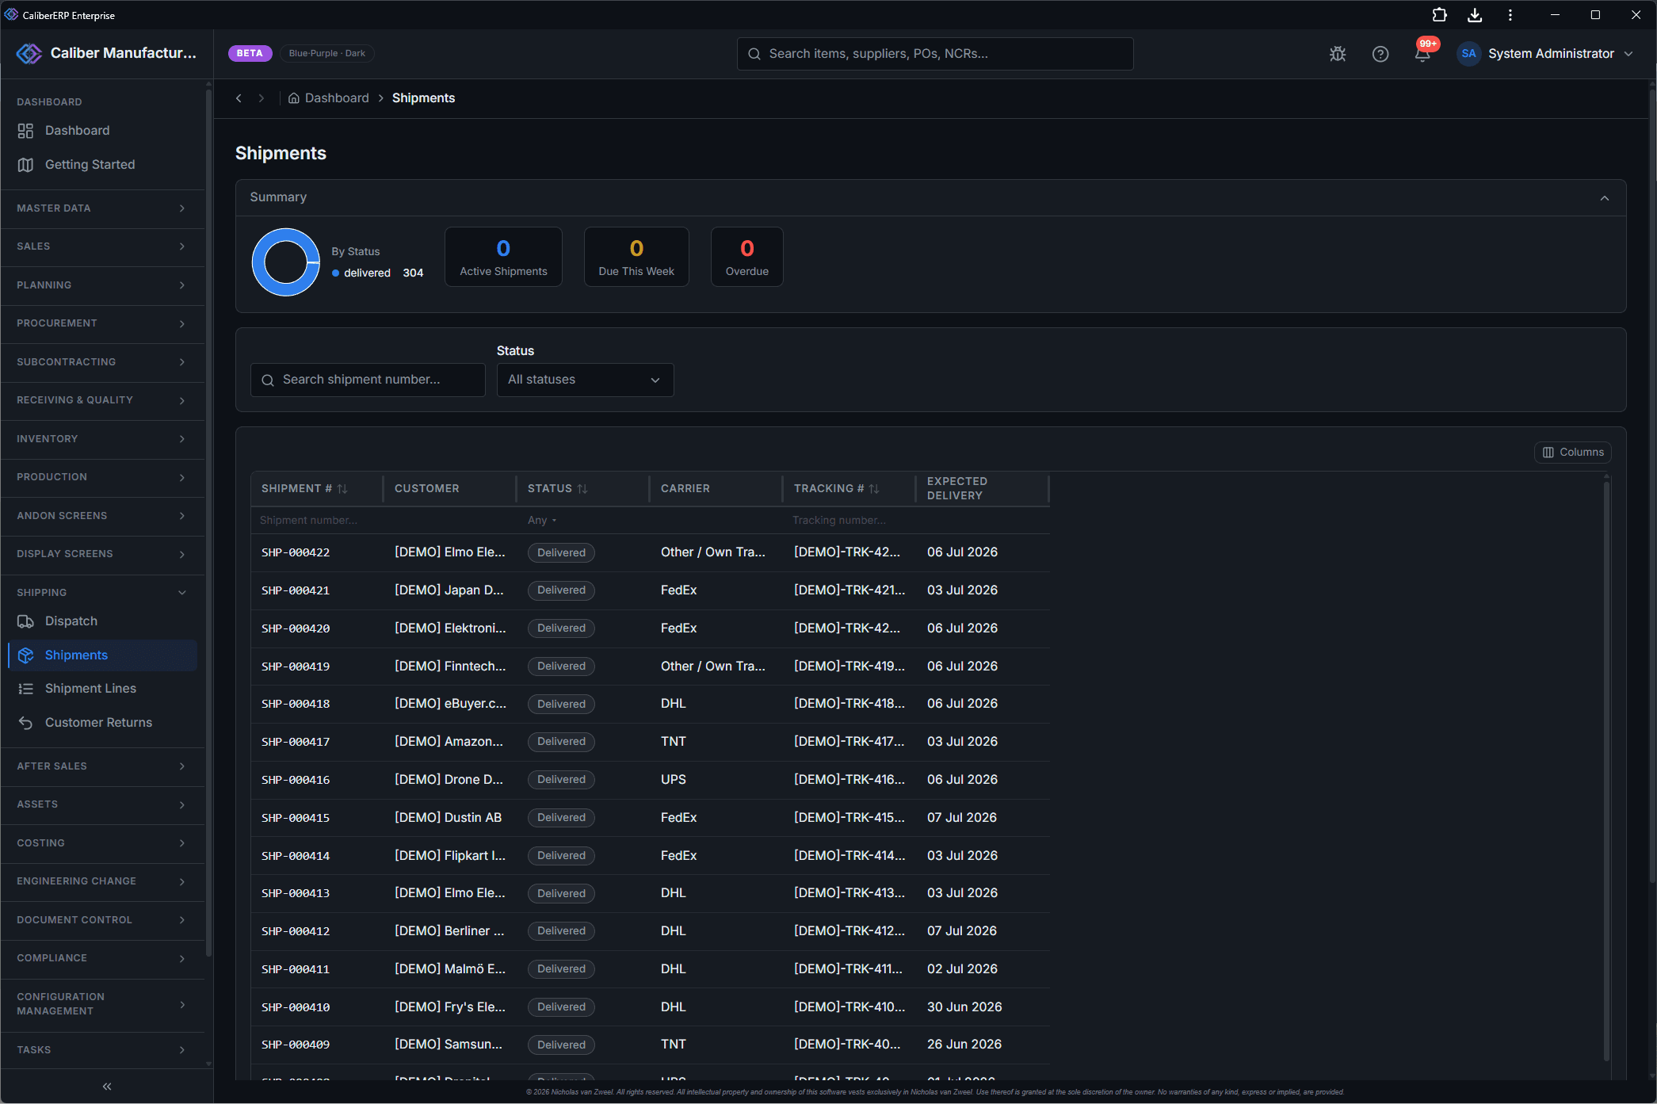
Task: Select shipment SHP-000422
Action: tap(296, 553)
